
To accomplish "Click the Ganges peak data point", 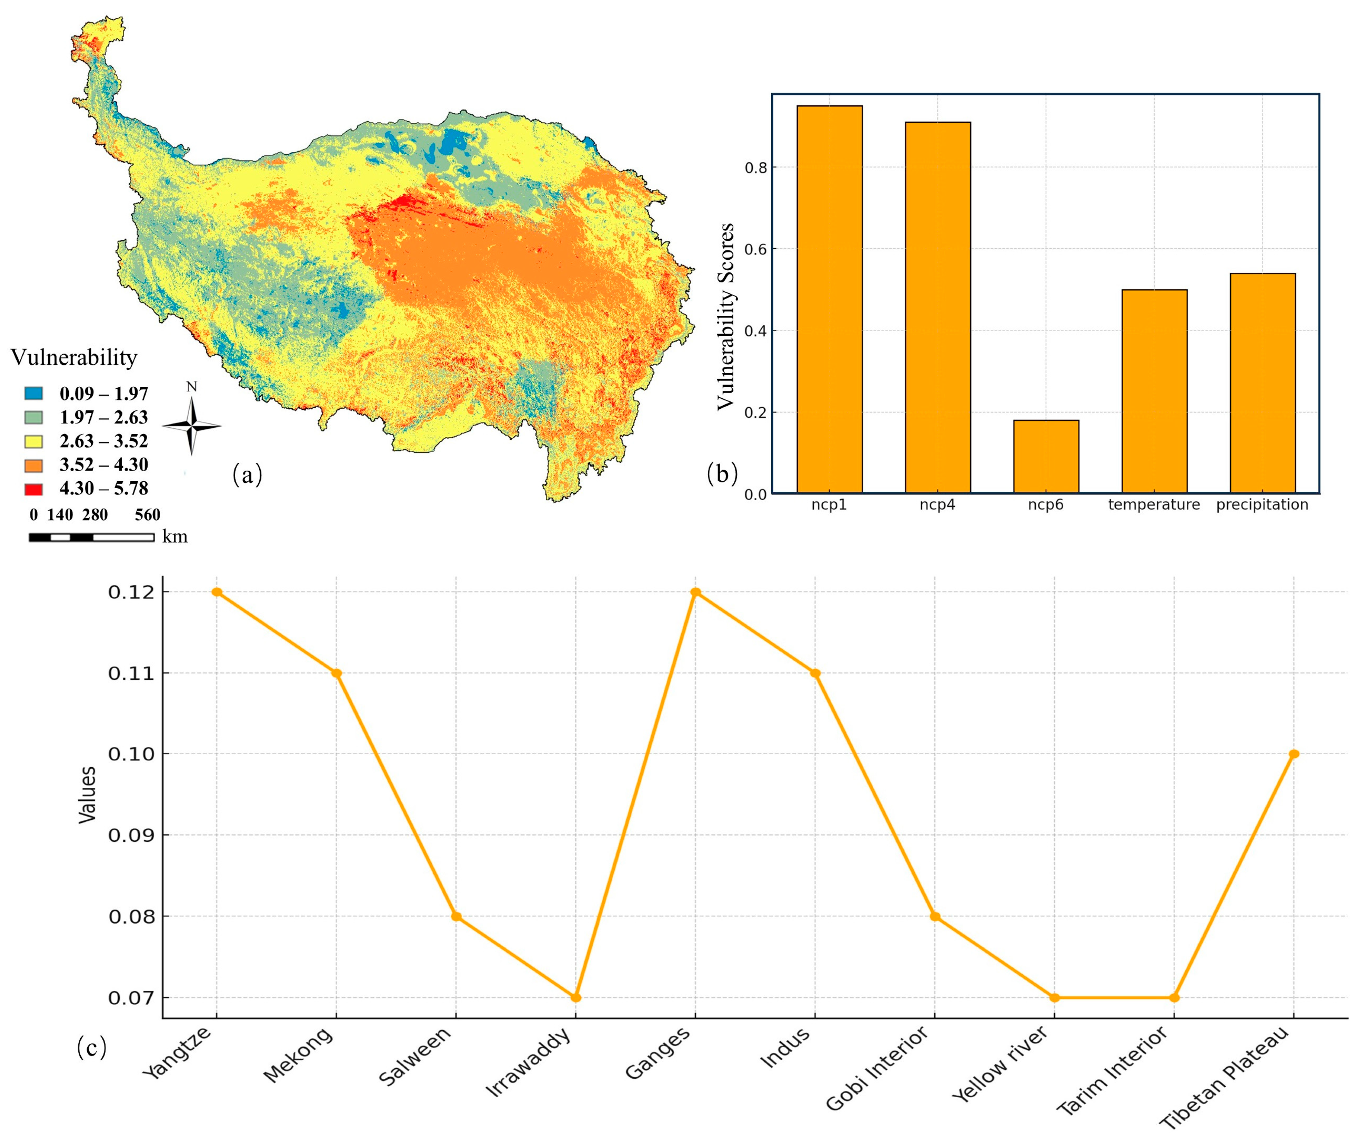I will (695, 591).
